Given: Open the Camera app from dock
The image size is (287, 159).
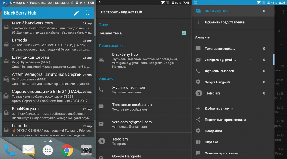Looking at the screenshot, I should point(86,150).
